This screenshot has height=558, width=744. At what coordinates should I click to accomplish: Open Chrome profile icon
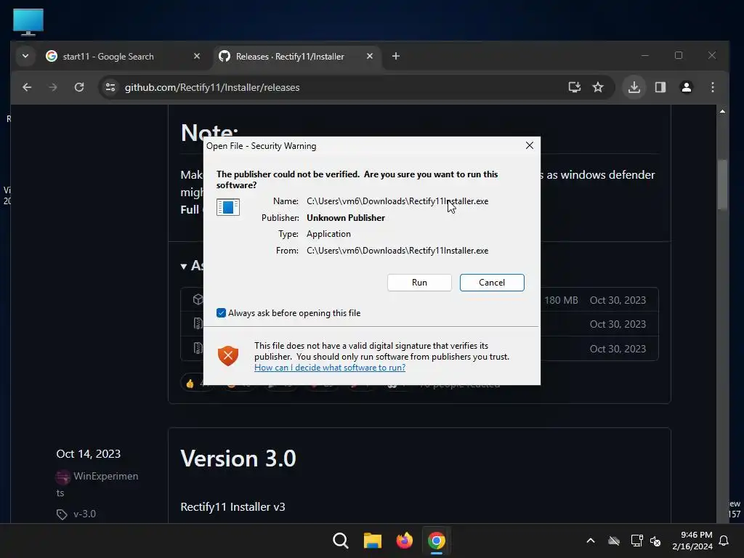click(686, 87)
